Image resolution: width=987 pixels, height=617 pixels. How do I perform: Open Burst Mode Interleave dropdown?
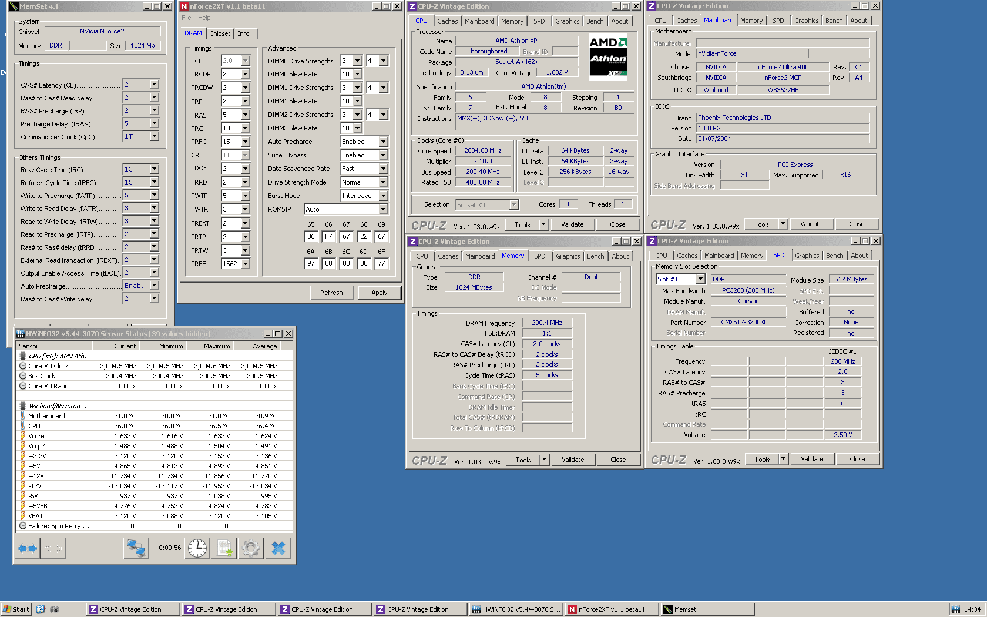coord(383,196)
